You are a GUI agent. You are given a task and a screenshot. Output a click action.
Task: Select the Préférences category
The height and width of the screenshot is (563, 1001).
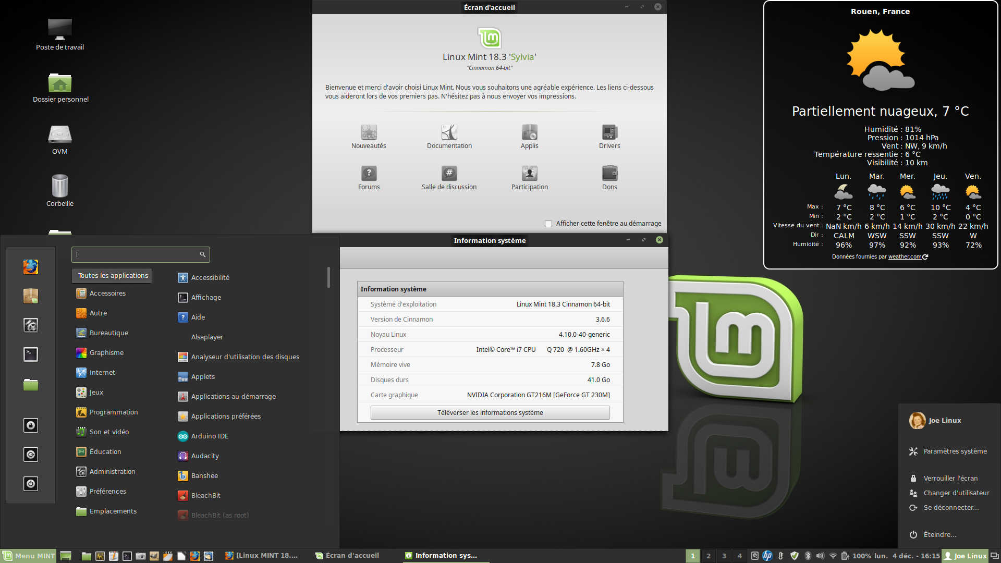(101, 492)
